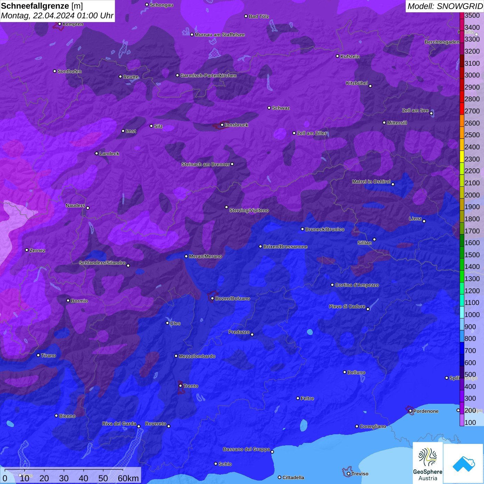The height and width of the screenshot is (484, 484).
Task: Select the cyan legend swatch near 1000
Action: pos(462,312)
